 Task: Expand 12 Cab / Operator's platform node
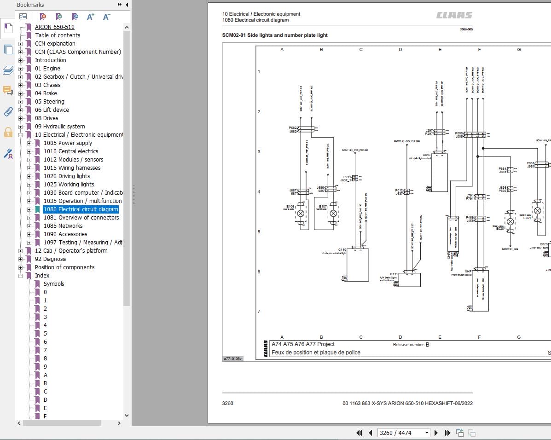pyautogui.click(x=20, y=251)
